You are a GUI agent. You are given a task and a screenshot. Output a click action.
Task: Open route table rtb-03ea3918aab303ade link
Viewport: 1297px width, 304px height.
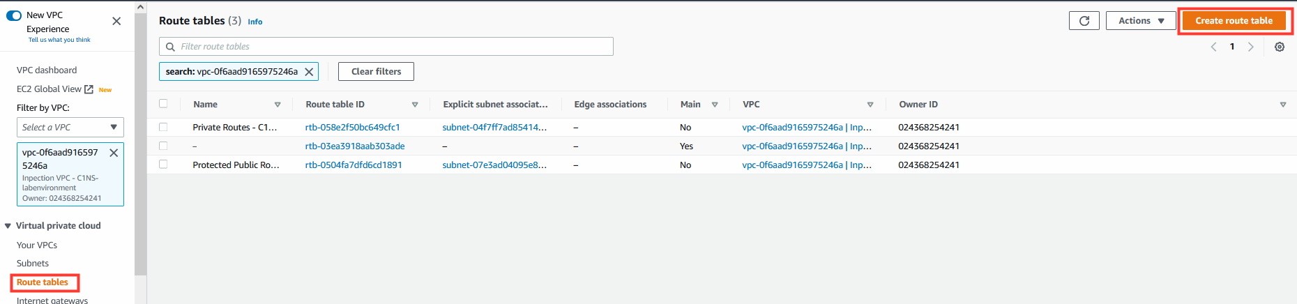pos(355,146)
